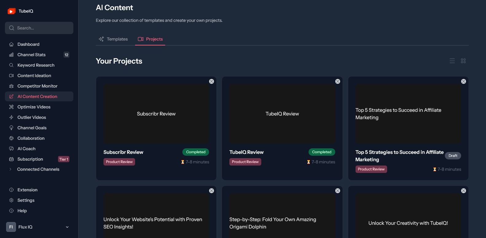Image resolution: width=486 pixels, height=238 pixels.
Task: Click the TubeIQ Review project title
Action: [247, 152]
